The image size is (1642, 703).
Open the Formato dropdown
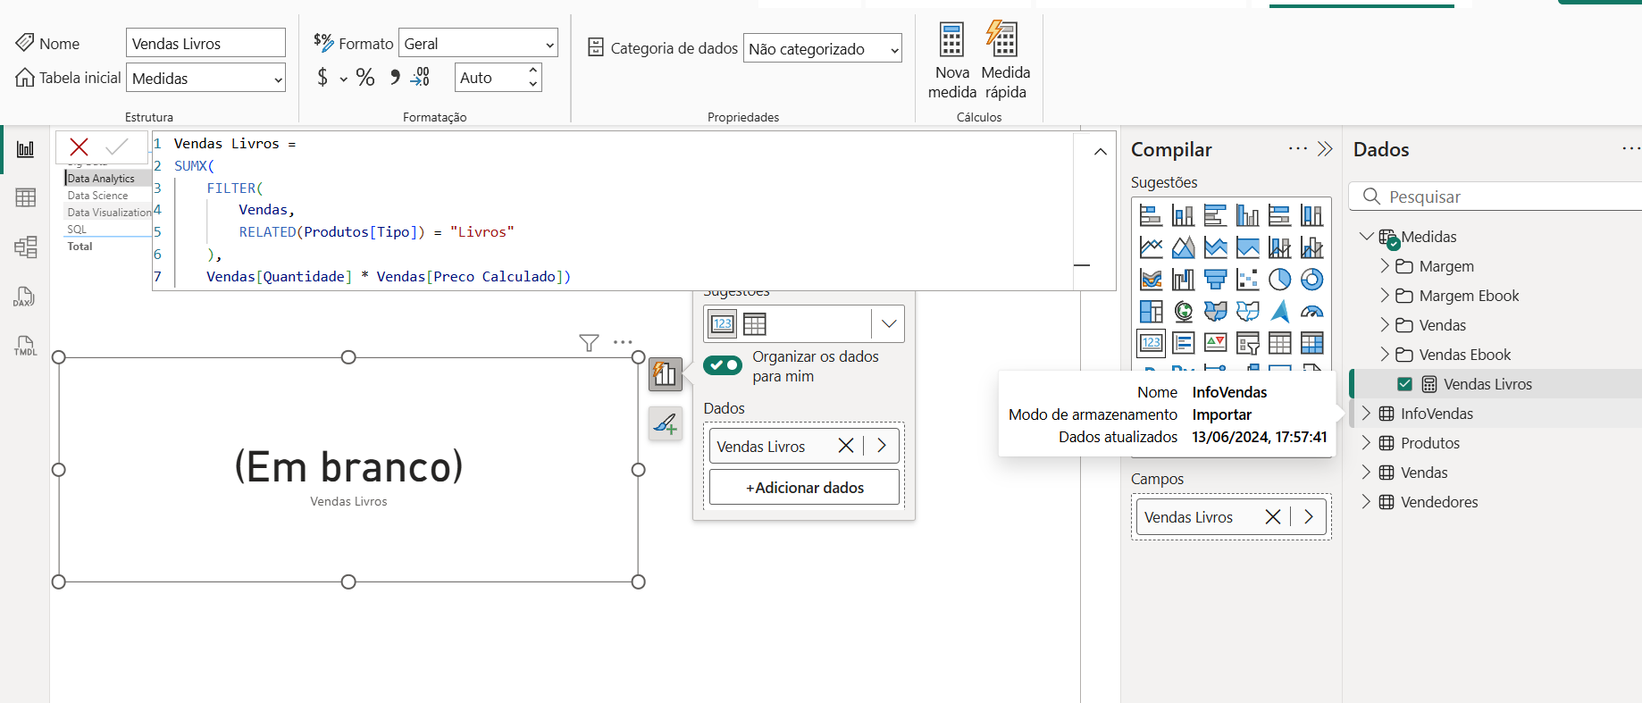(478, 44)
